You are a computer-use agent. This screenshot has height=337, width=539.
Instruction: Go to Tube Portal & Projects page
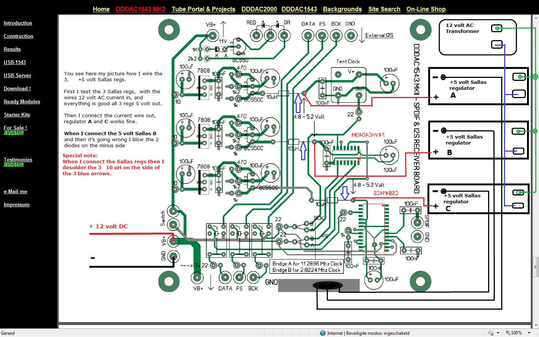coord(203,9)
